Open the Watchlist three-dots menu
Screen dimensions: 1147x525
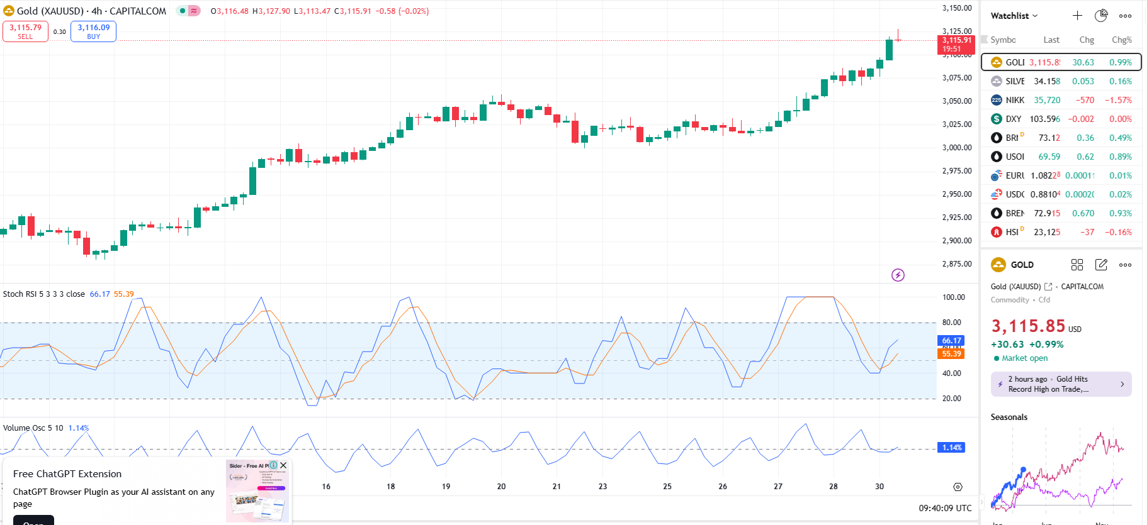pyautogui.click(x=1125, y=16)
